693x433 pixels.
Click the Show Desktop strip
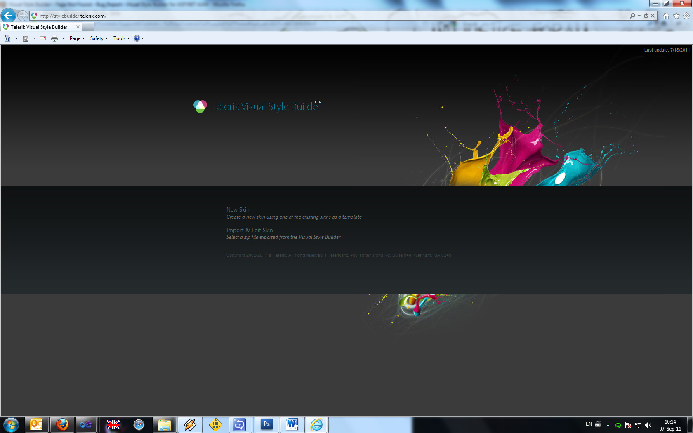(690, 425)
